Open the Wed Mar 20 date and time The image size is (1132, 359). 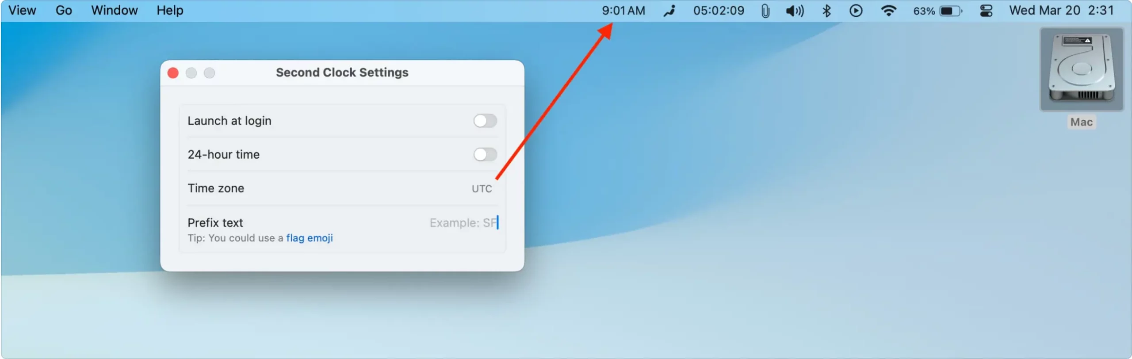1061,11
